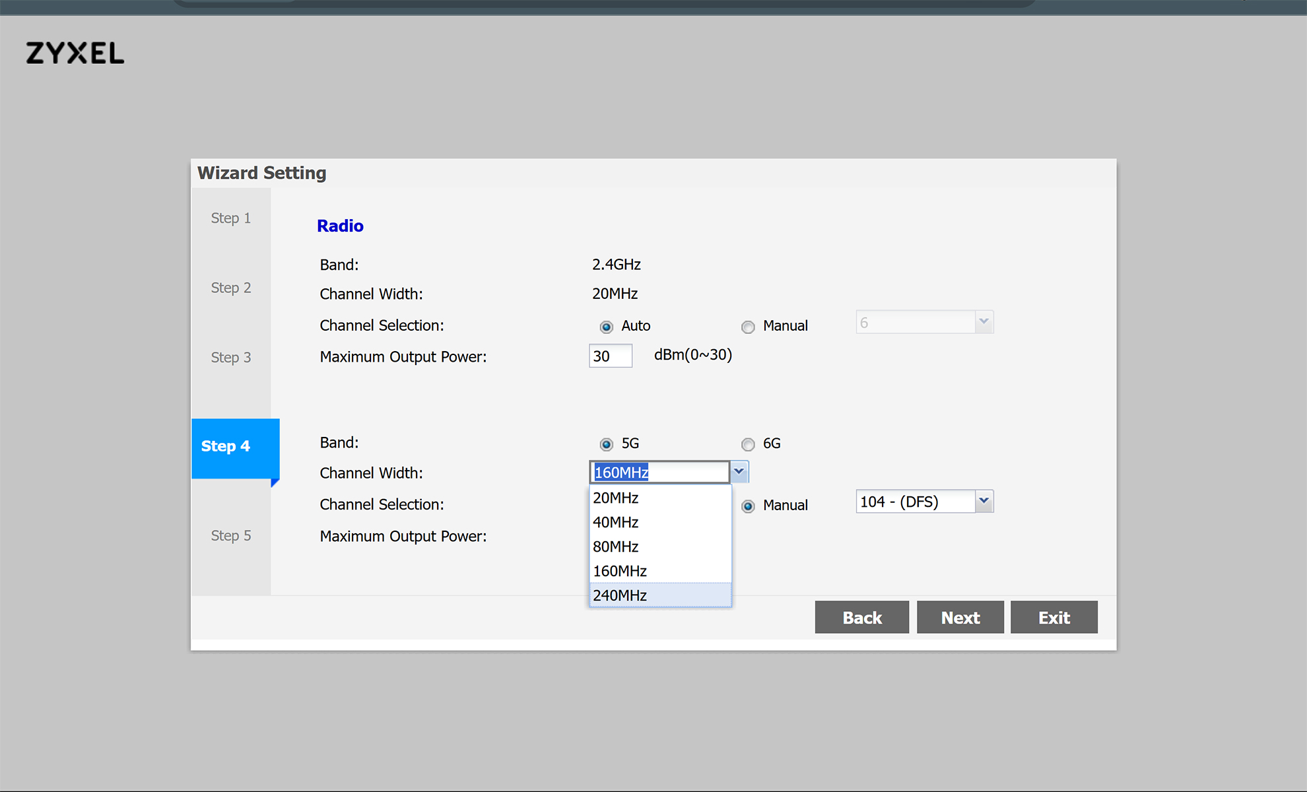Go to Step 1 of the wizard
This screenshot has width=1307, height=792.
coord(231,218)
